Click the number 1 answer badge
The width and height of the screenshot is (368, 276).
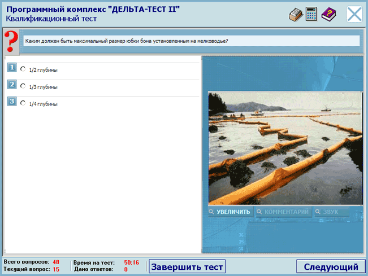click(12, 67)
